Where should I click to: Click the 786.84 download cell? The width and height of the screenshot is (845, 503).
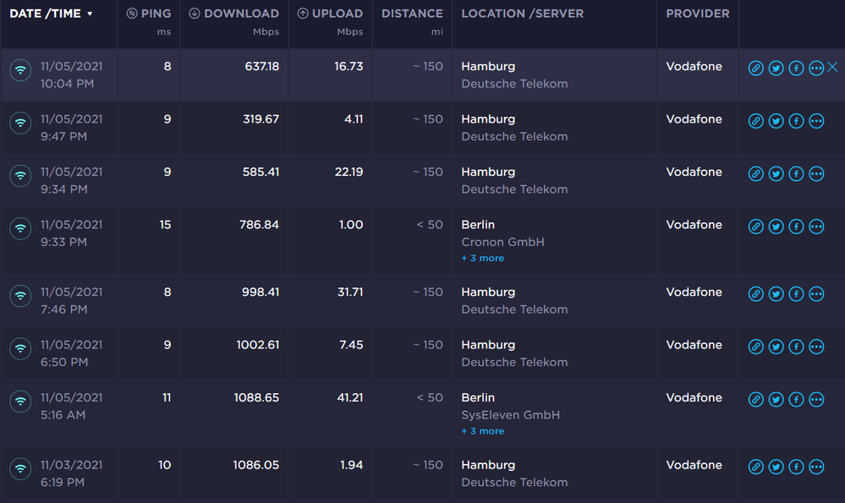click(259, 225)
